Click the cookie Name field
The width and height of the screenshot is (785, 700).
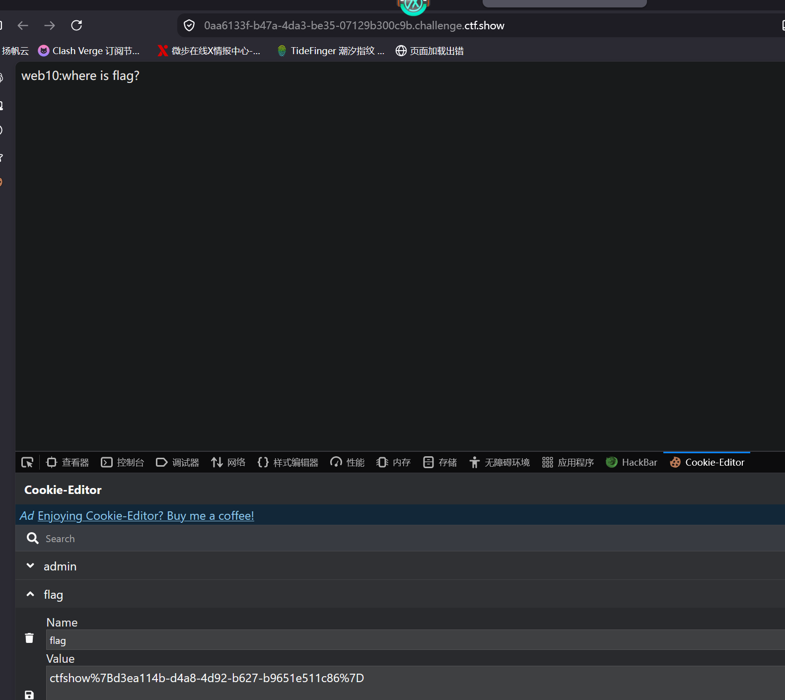[416, 640]
